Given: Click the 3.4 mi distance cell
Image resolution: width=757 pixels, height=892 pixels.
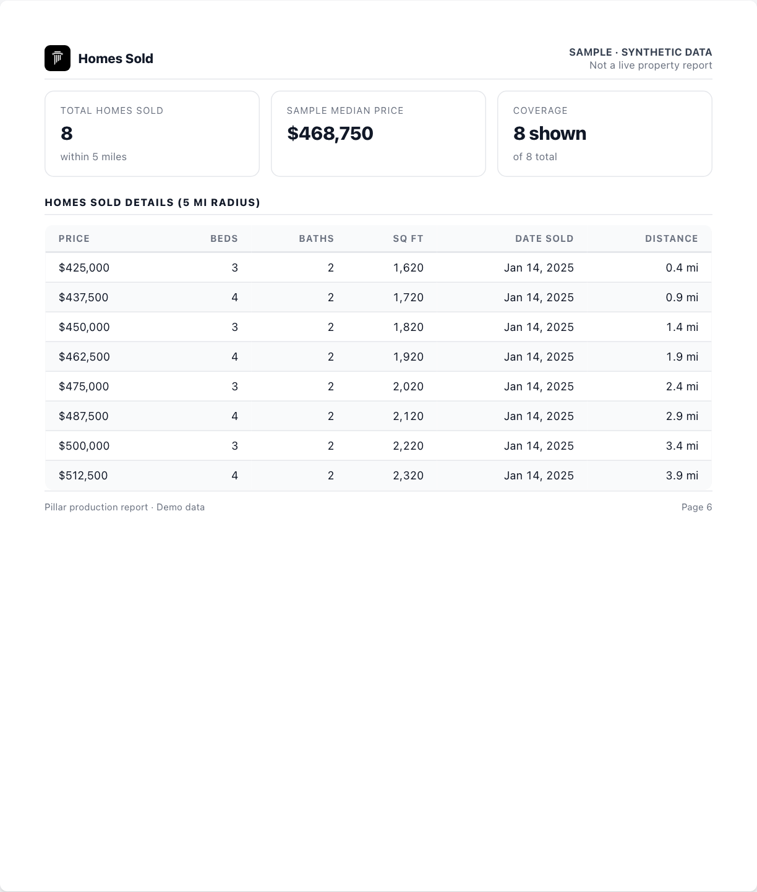Looking at the screenshot, I should click(x=682, y=446).
